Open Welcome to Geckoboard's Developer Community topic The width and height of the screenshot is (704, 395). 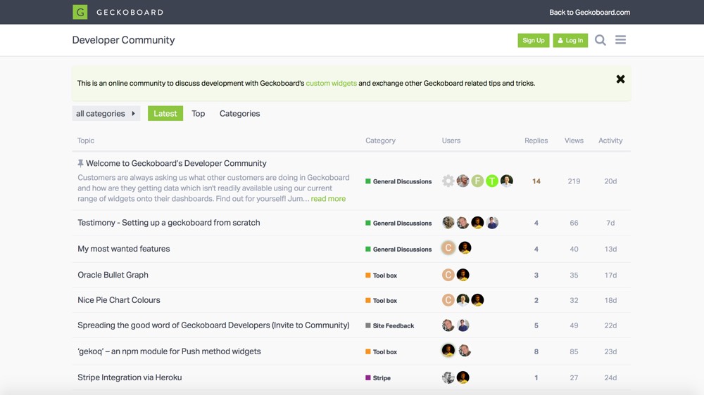(176, 163)
